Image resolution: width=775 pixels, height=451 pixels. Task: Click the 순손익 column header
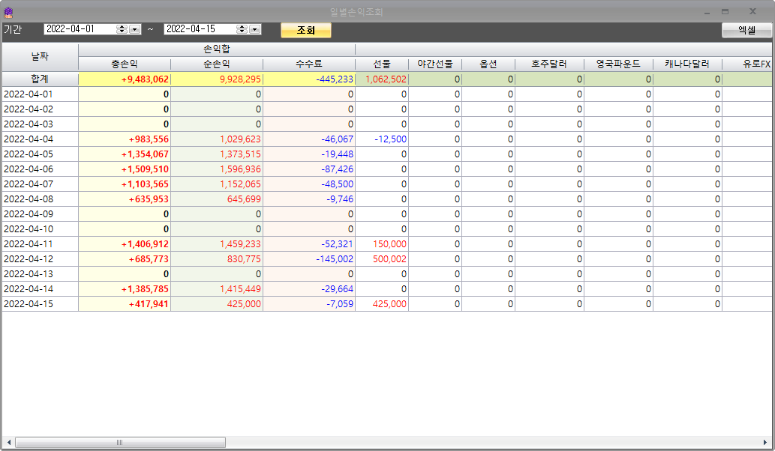[x=217, y=64]
